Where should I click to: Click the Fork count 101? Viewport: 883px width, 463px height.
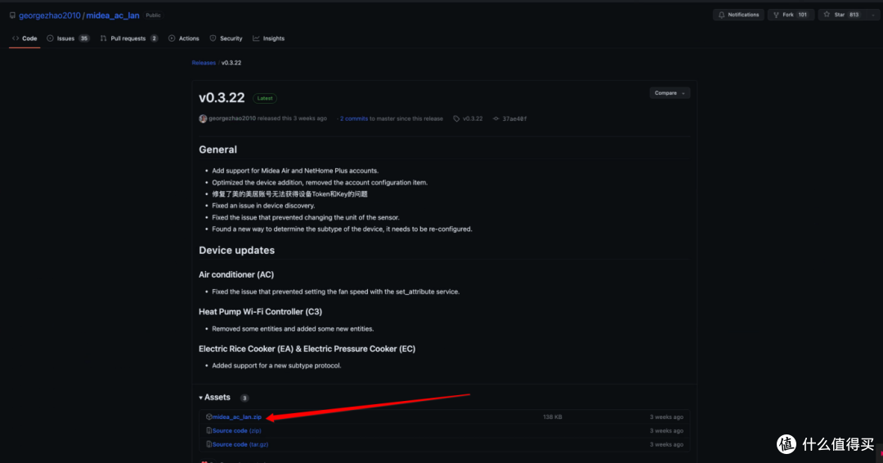click(x=803, y=15)
